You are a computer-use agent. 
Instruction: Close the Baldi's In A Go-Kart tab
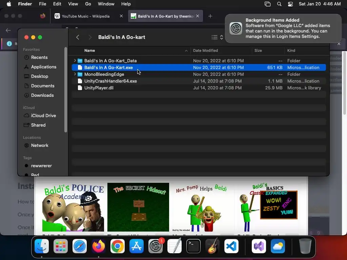[x=198, y=16]
